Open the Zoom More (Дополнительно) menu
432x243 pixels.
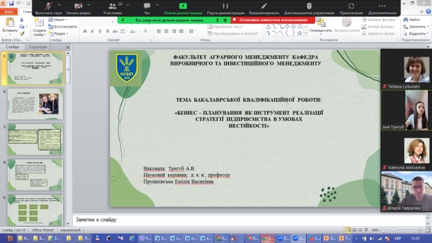pos(383,8)
